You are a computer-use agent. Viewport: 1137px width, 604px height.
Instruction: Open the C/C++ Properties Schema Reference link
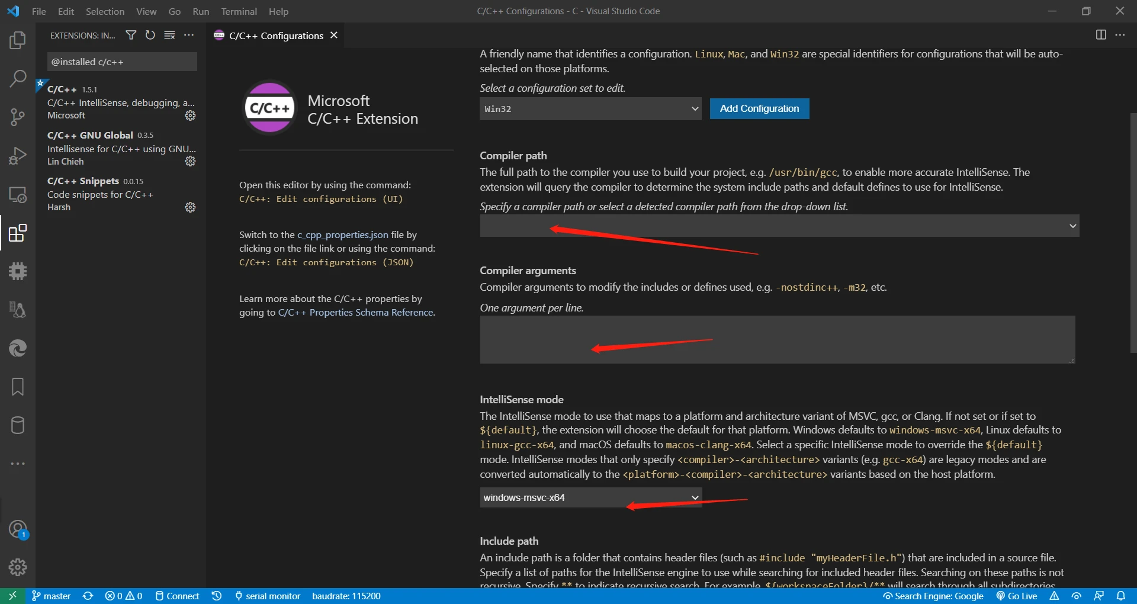pyautogui.click(x=355, y=312)
